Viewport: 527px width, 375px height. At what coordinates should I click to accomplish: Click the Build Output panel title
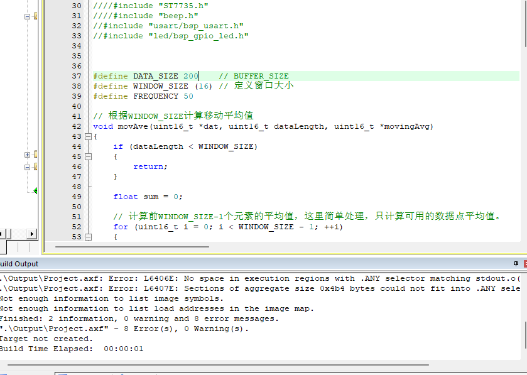click(x=19, y=264)
